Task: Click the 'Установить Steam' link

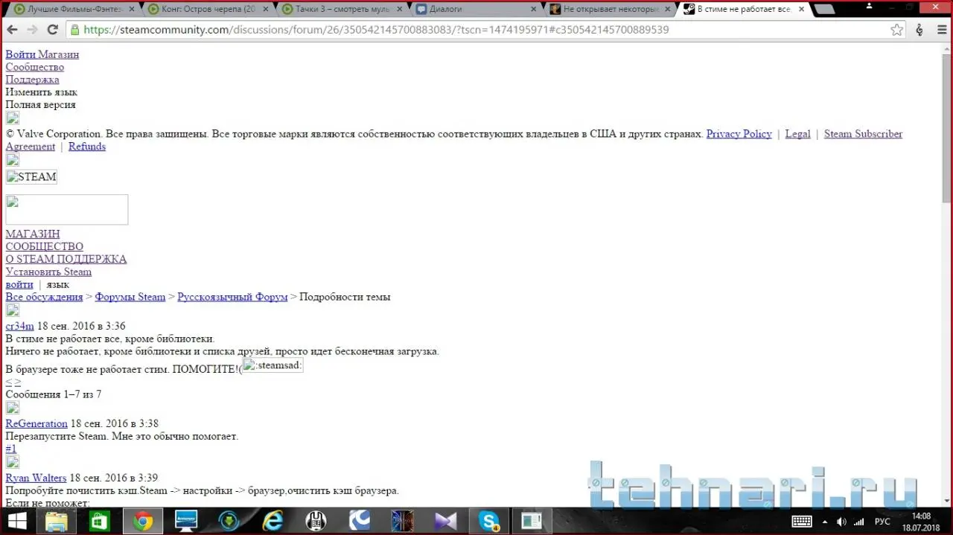Action: click(x=48, y=272)
